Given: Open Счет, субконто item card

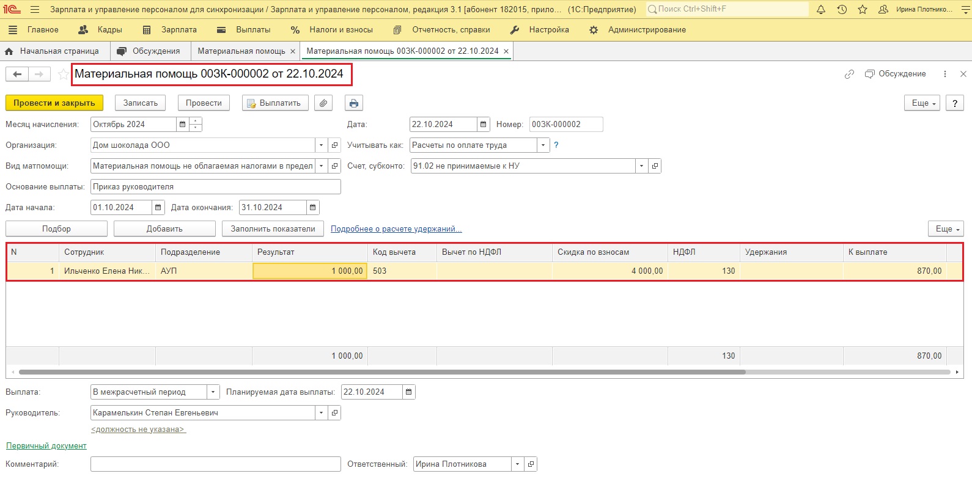Looking at the screenshot, I should (655, 166).
